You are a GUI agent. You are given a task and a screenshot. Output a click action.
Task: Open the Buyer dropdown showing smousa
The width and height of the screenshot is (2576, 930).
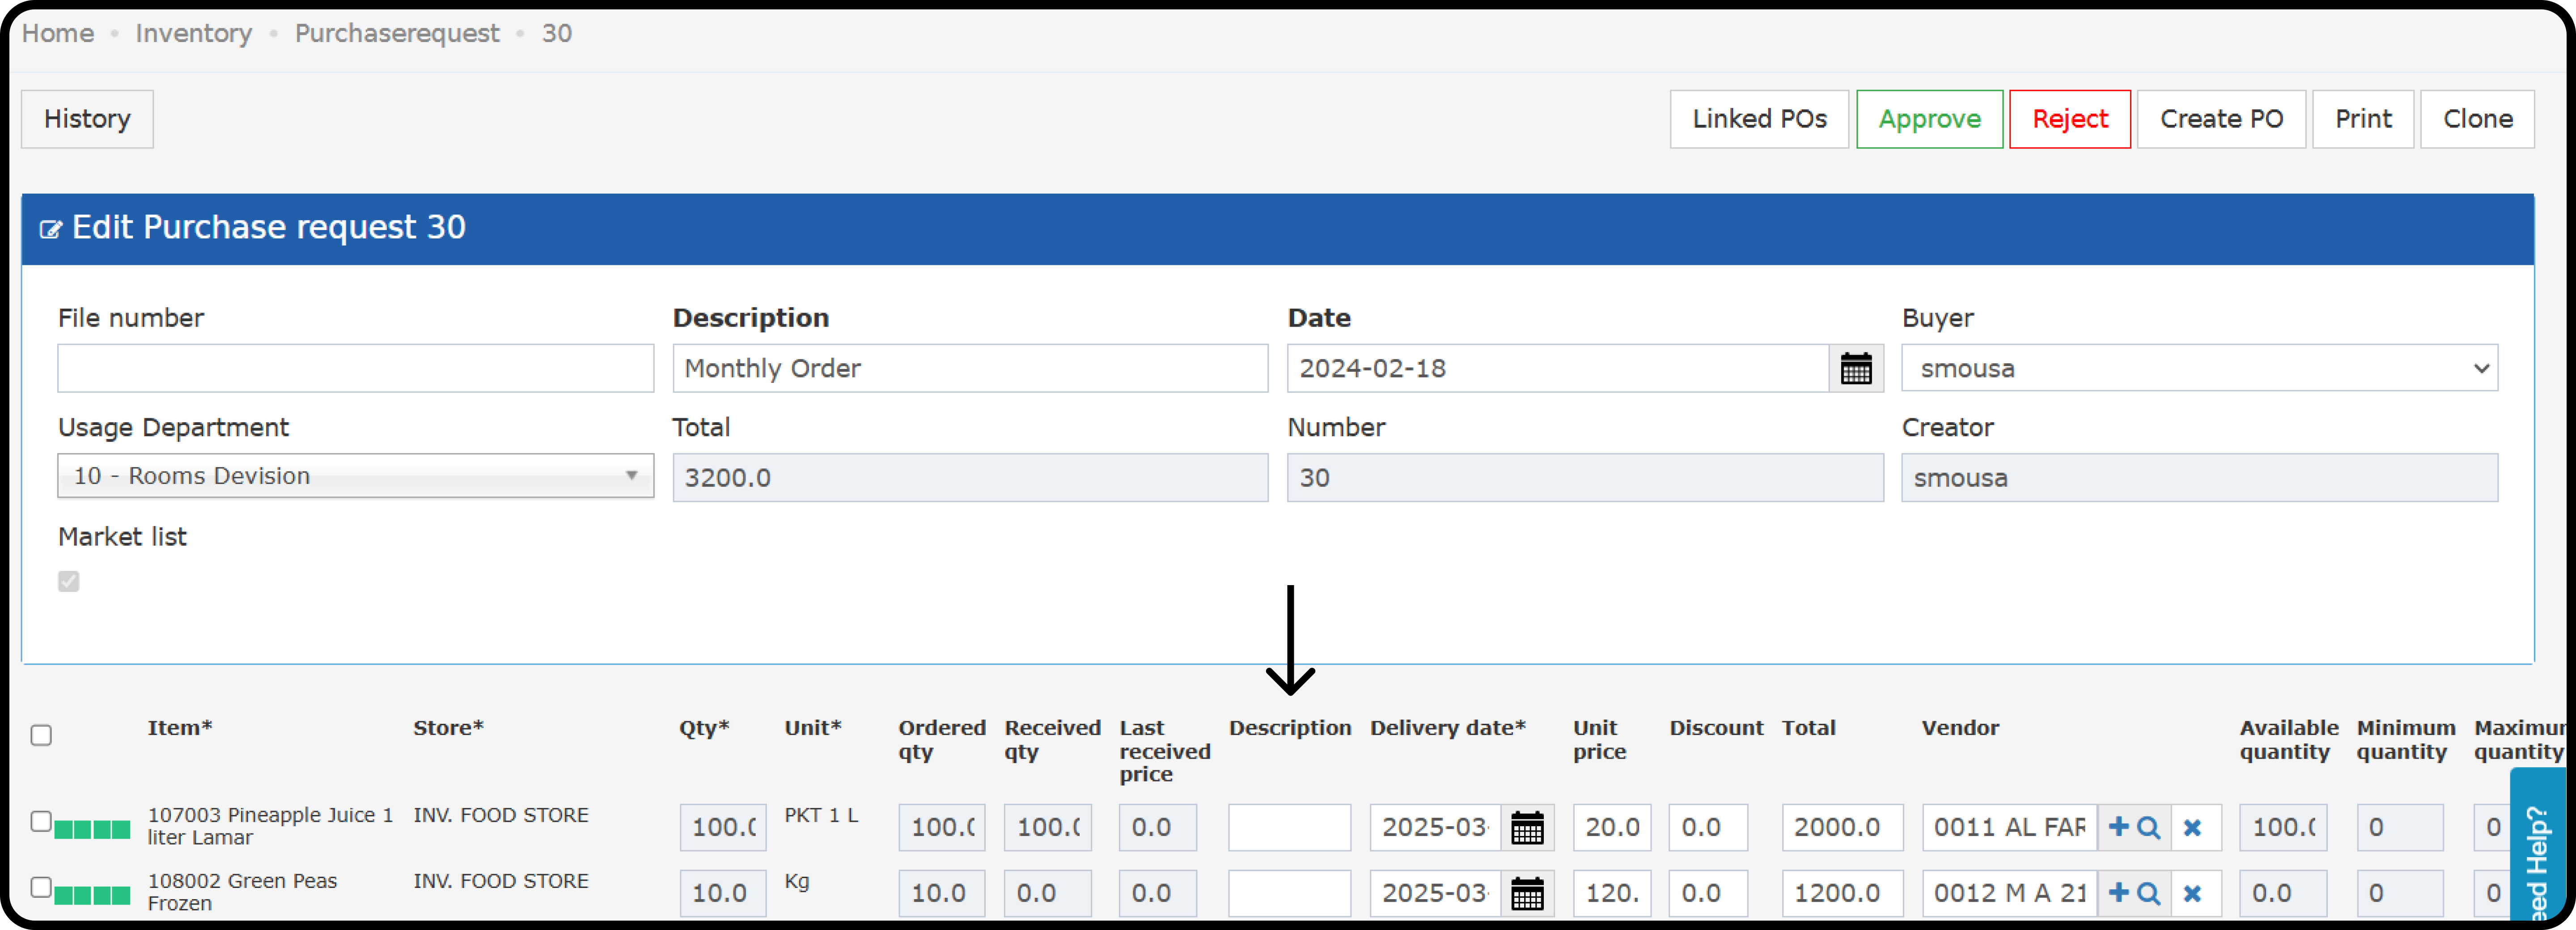pos(2199,368)
